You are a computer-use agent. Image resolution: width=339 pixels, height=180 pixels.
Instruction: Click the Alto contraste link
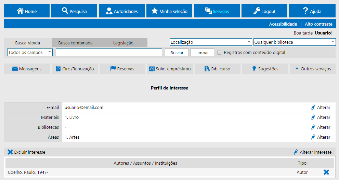[x=318, y=24]
